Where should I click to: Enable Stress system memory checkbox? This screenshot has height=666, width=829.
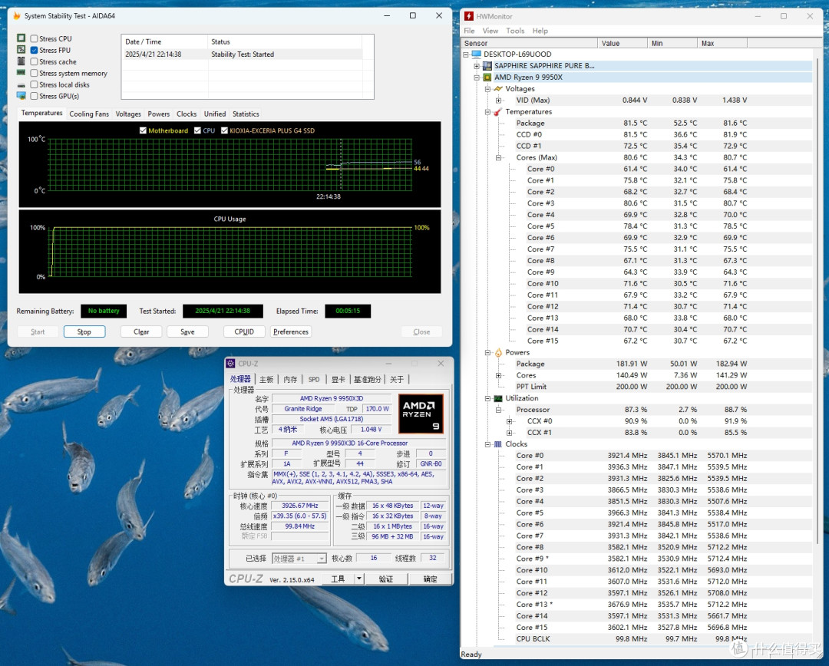coord(34,74)
